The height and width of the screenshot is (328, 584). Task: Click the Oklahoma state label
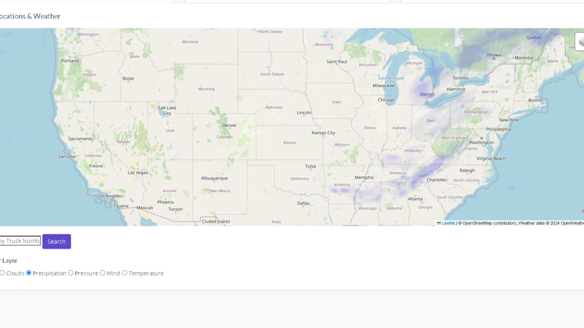[300, 179]
